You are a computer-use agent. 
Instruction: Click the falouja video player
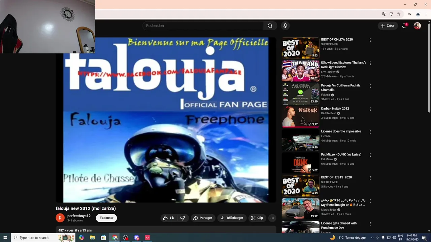click(x=166, y=120)
